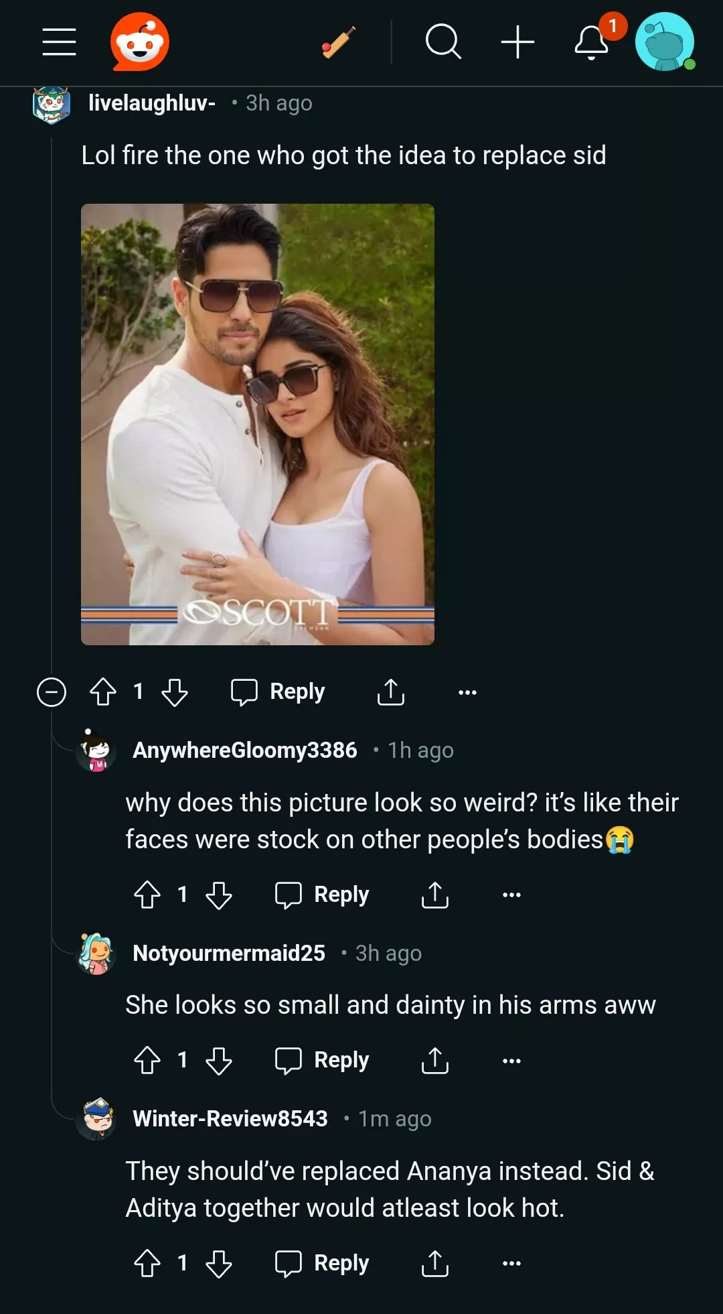
Task: Share the livelaughluv- comment
Action: 391,692
